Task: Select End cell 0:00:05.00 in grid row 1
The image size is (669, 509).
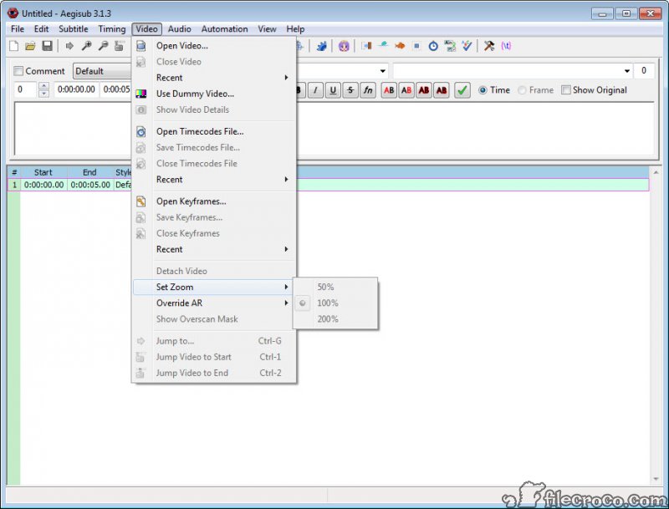Action: [90, 185]
